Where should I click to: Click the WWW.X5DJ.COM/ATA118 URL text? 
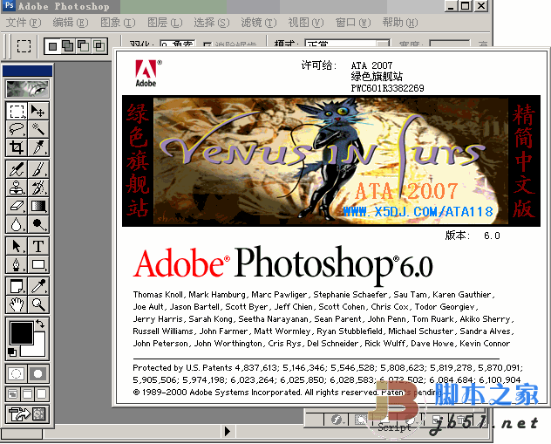418,212
